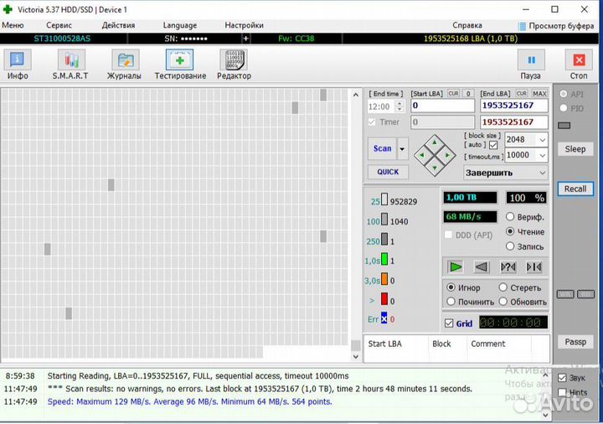
Task: Click the 0 button beside Start LBA
Action: [468, 94]
